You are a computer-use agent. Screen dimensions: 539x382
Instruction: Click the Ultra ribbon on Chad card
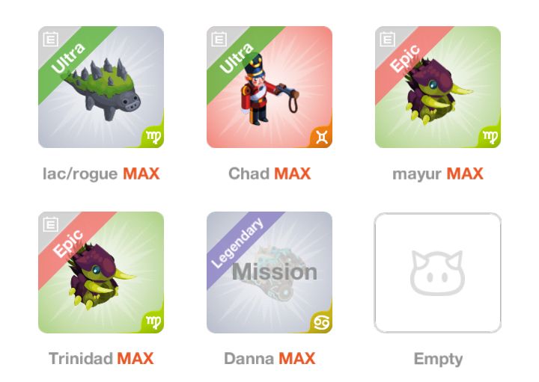(x=237, y=58)
